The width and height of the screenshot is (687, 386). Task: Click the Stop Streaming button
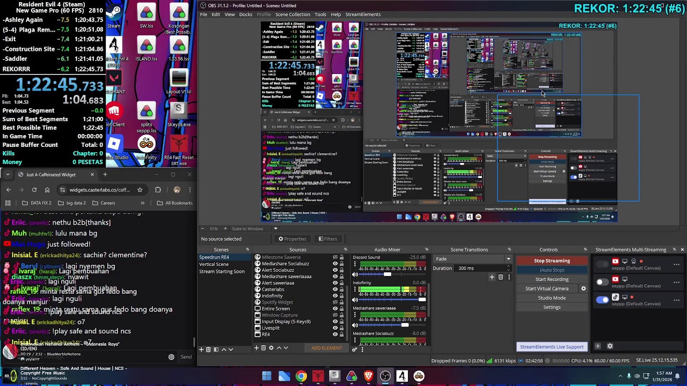(x=552, y=261)
